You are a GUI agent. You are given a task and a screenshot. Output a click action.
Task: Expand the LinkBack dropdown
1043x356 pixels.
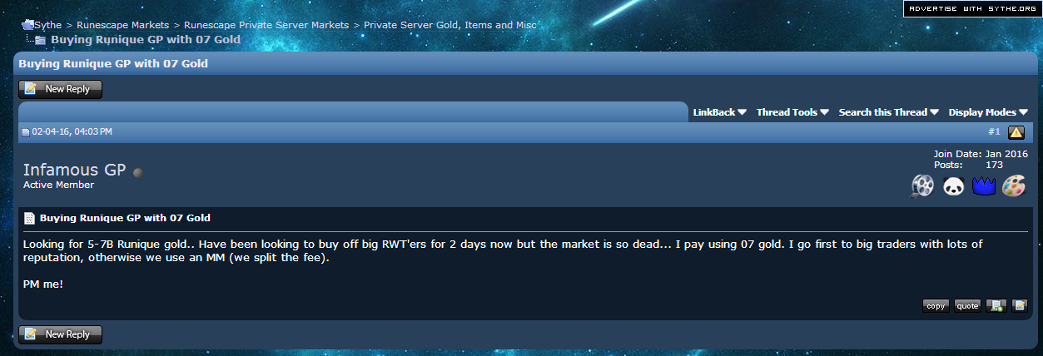click(x=719, y=112)
